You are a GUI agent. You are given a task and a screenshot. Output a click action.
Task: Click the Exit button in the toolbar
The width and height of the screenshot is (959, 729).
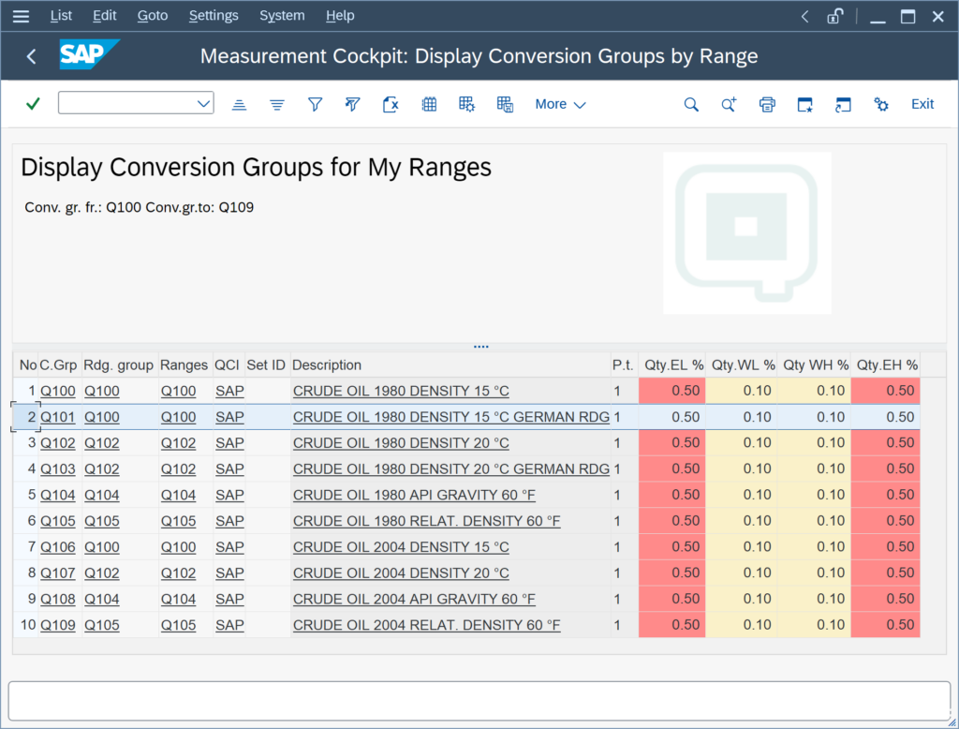coord(922,104)
